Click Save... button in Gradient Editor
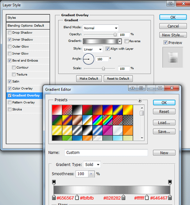 [x=164, y=131]
